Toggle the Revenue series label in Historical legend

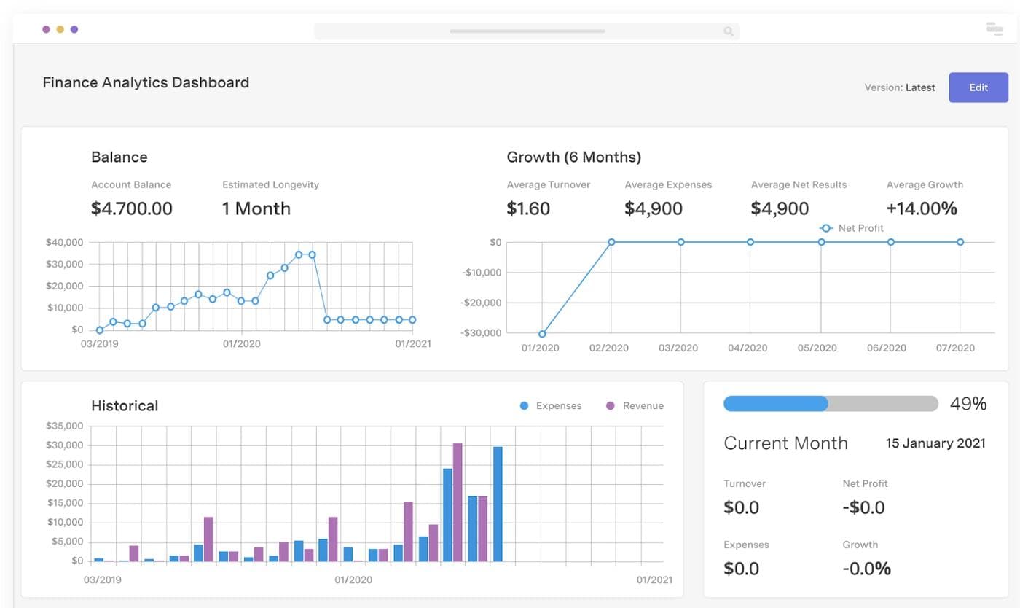tap(643, 406)
